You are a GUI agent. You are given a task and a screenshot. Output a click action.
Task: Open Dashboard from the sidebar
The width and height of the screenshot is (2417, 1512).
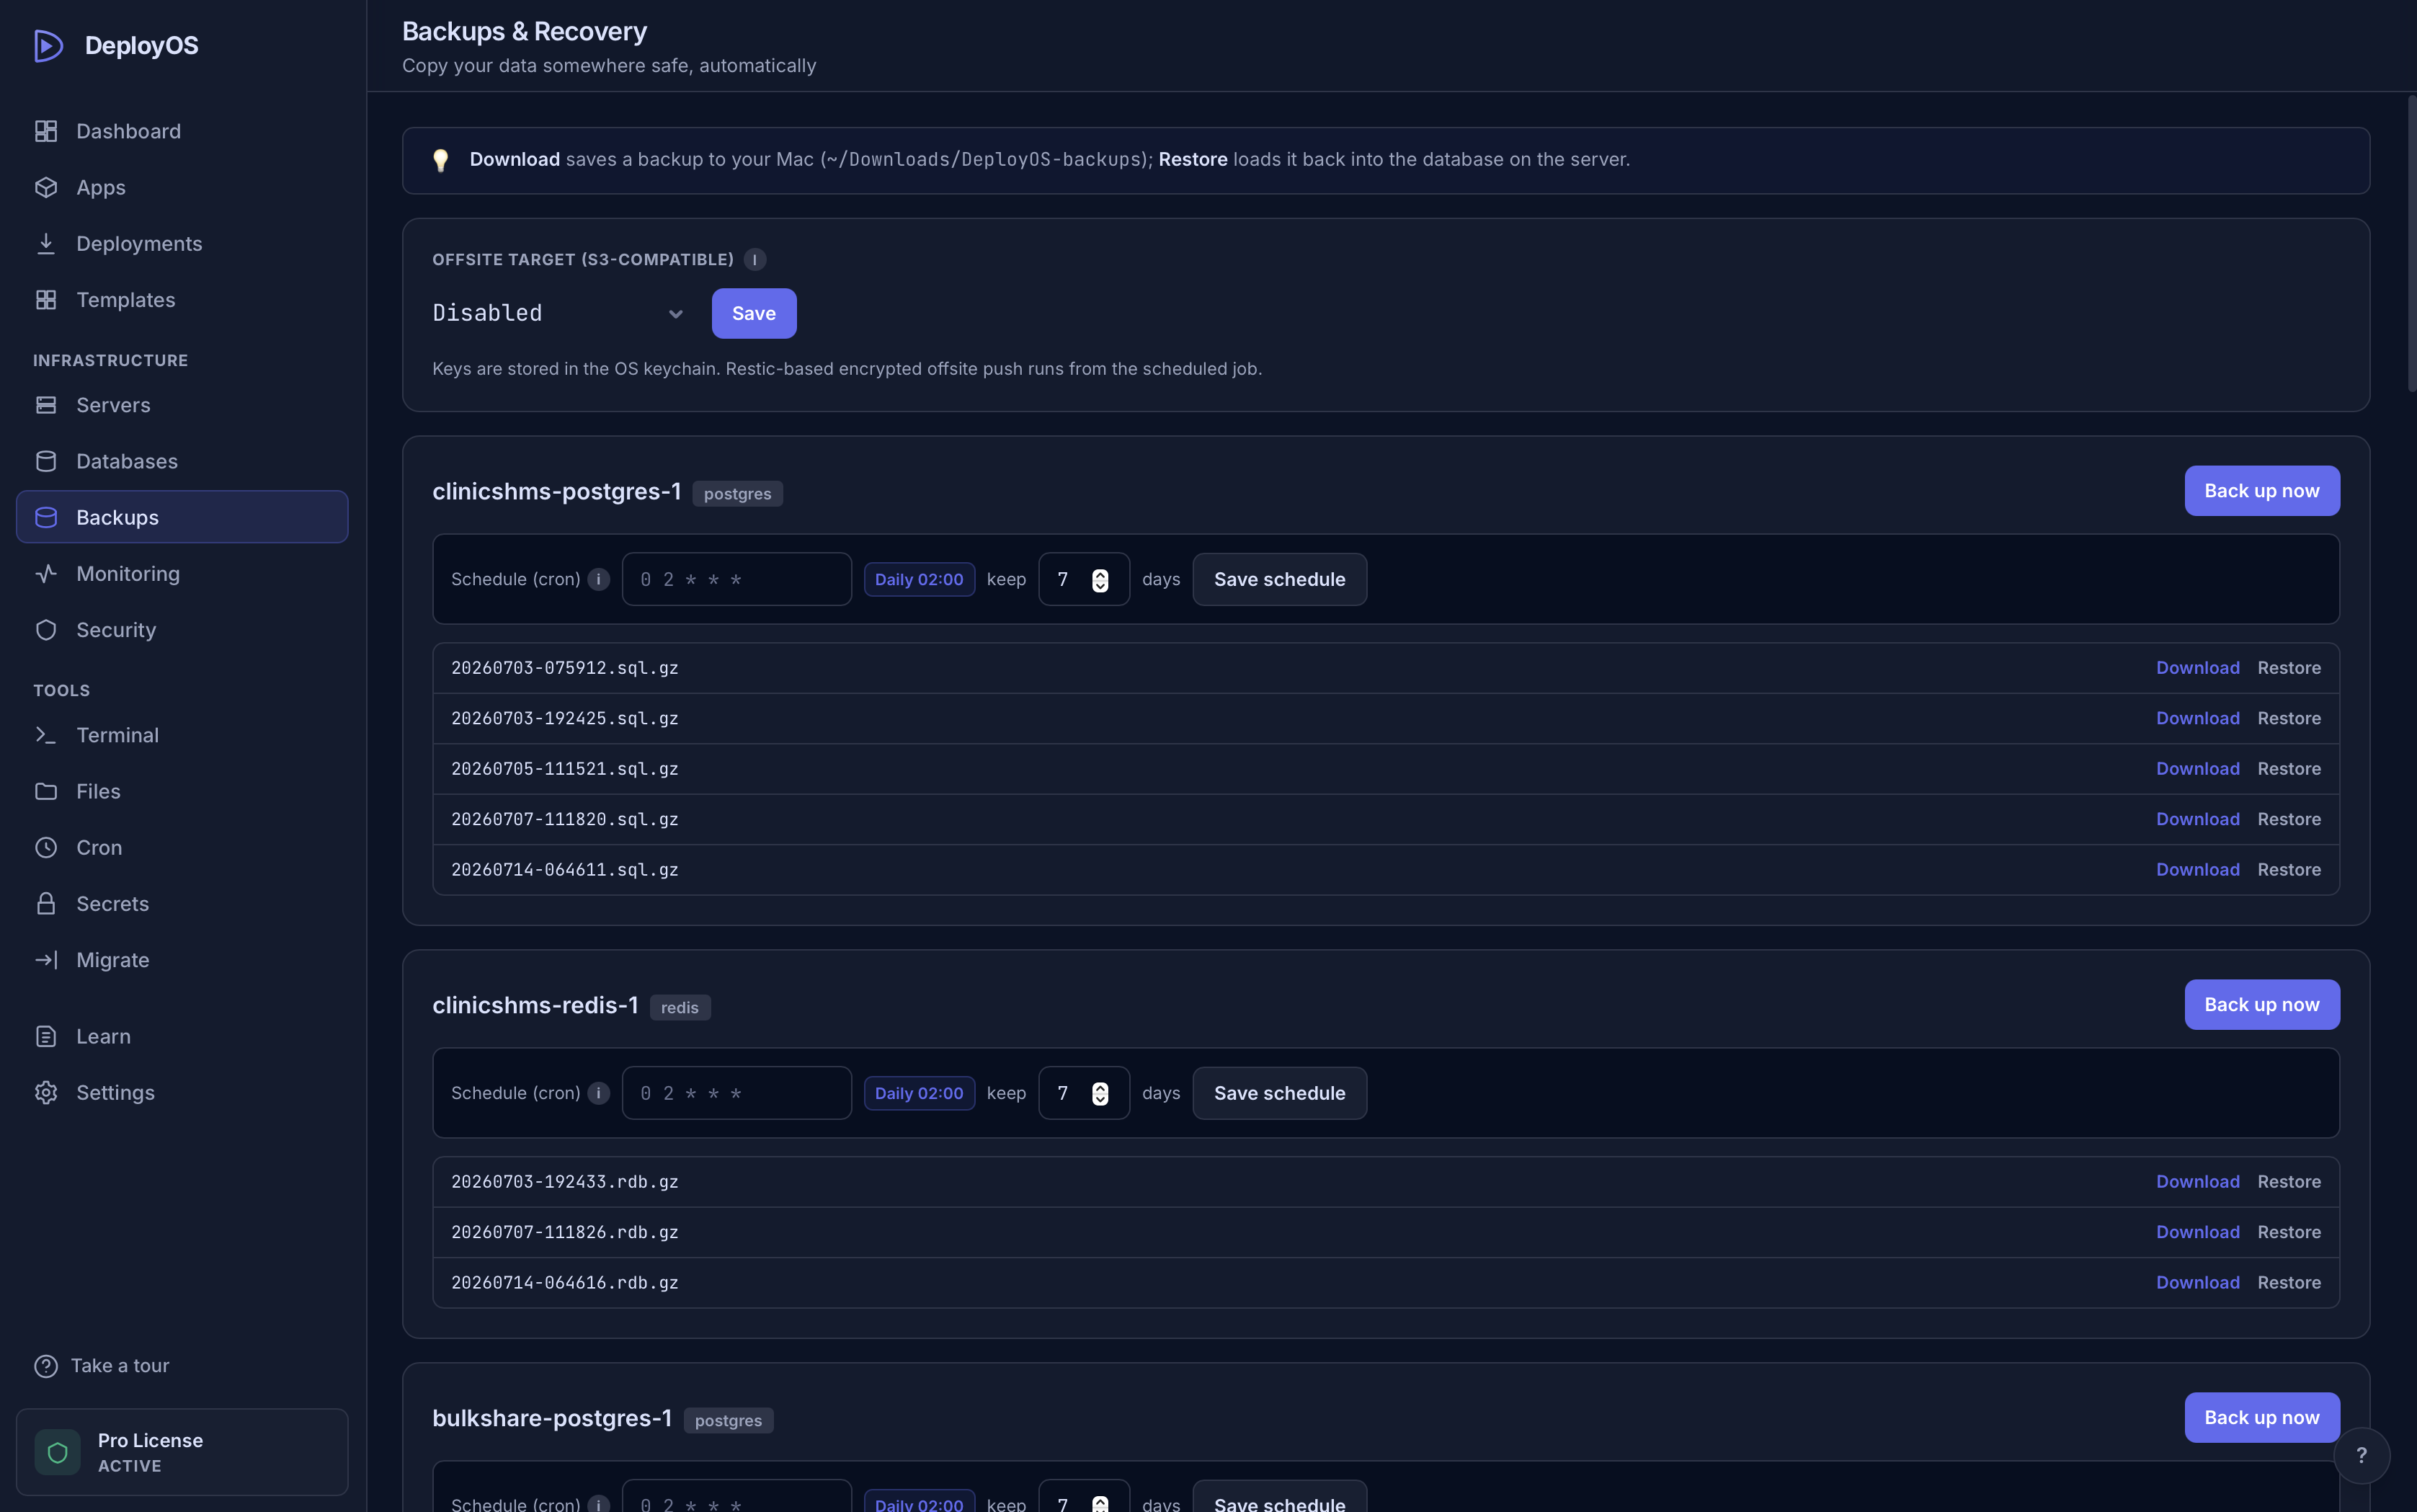(182, 131)
